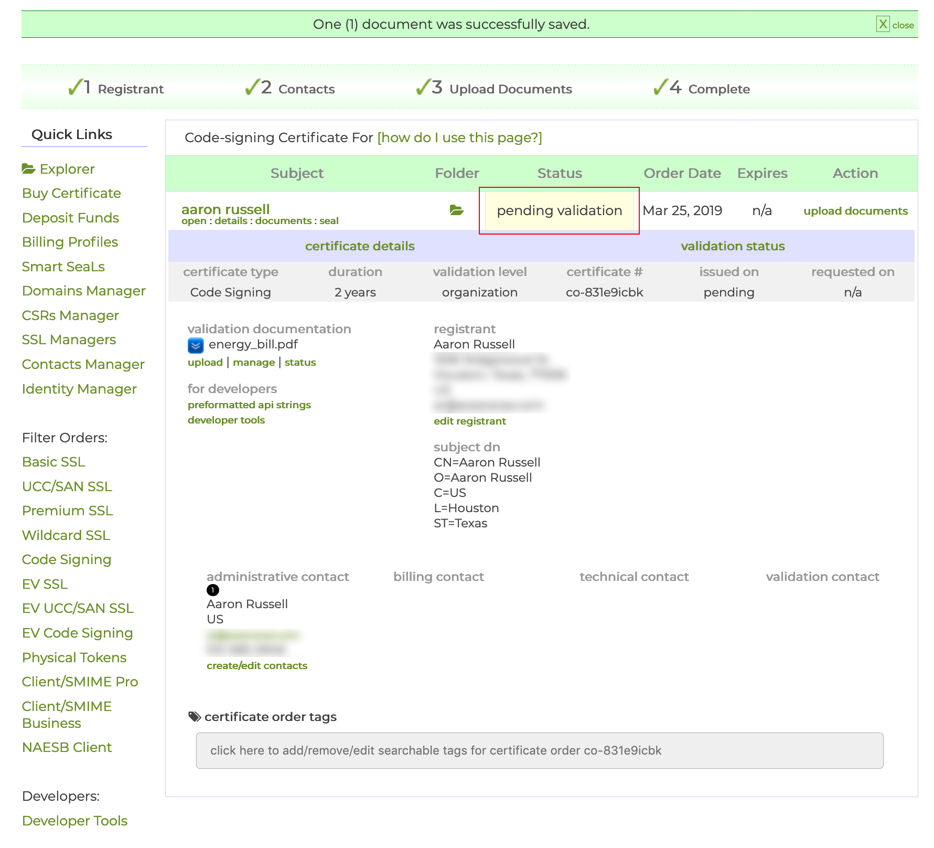Screen dimensions: 934x848
Task: Click the checkmark beside step 4 Complete
Action: click(661, 87)
